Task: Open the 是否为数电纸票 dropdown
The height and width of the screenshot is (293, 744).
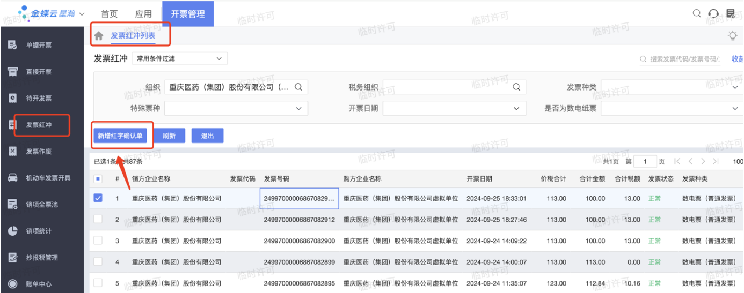Action: [672, 108]
